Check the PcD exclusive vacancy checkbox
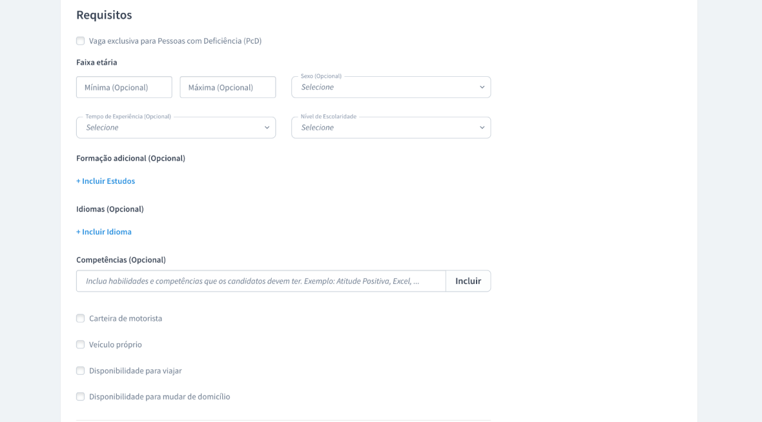 pos(81,41)
